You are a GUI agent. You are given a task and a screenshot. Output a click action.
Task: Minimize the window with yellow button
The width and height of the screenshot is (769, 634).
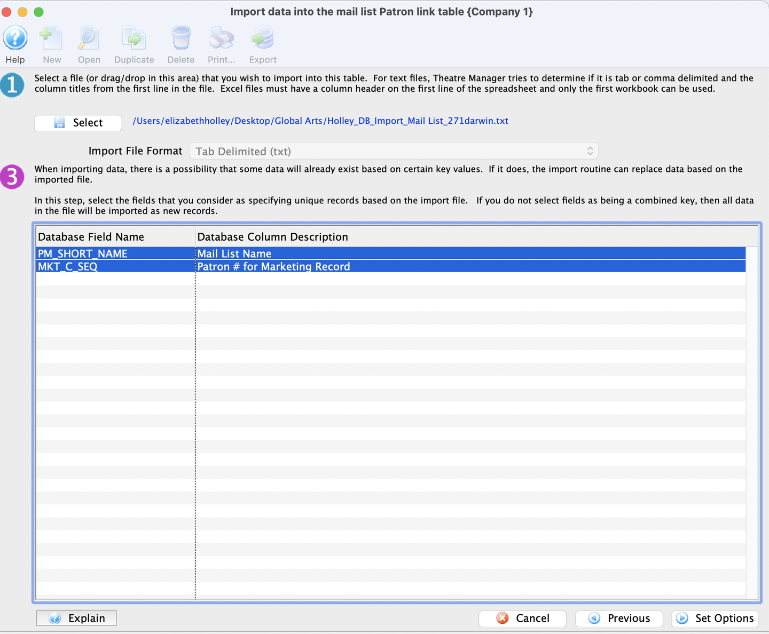coord(22,12)
